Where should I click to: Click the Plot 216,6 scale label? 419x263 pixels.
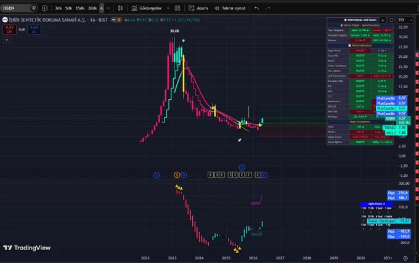[x=398, y=193]
